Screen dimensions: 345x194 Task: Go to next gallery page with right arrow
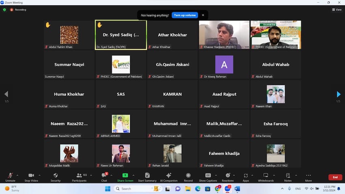coord(339,94)
